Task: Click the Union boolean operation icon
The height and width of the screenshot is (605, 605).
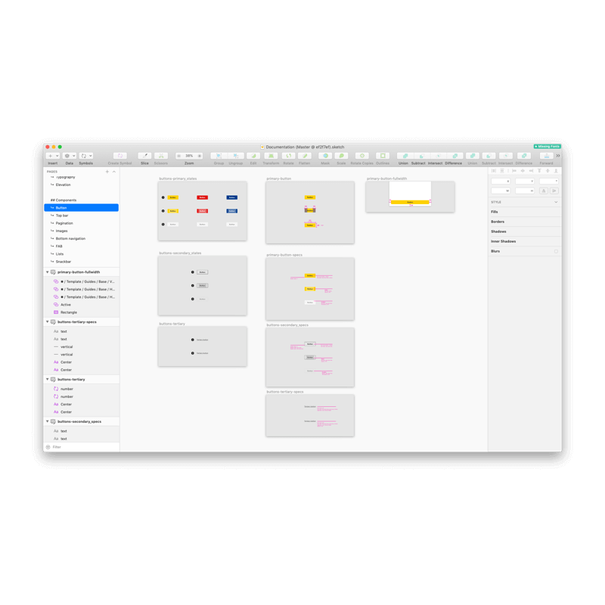Action: point(403,156)
